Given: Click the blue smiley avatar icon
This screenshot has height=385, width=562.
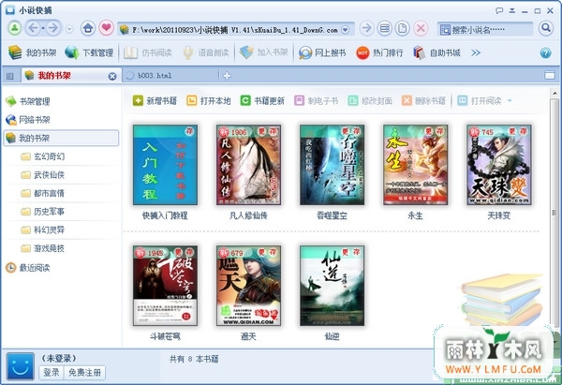Looking at the screenshot, I should coord(21,366).
